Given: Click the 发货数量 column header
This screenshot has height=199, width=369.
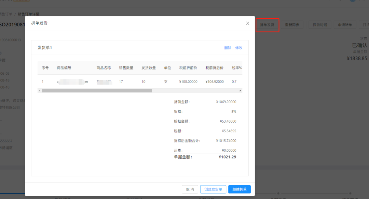Looking at the screenshot, I should [x=149, y=68].
